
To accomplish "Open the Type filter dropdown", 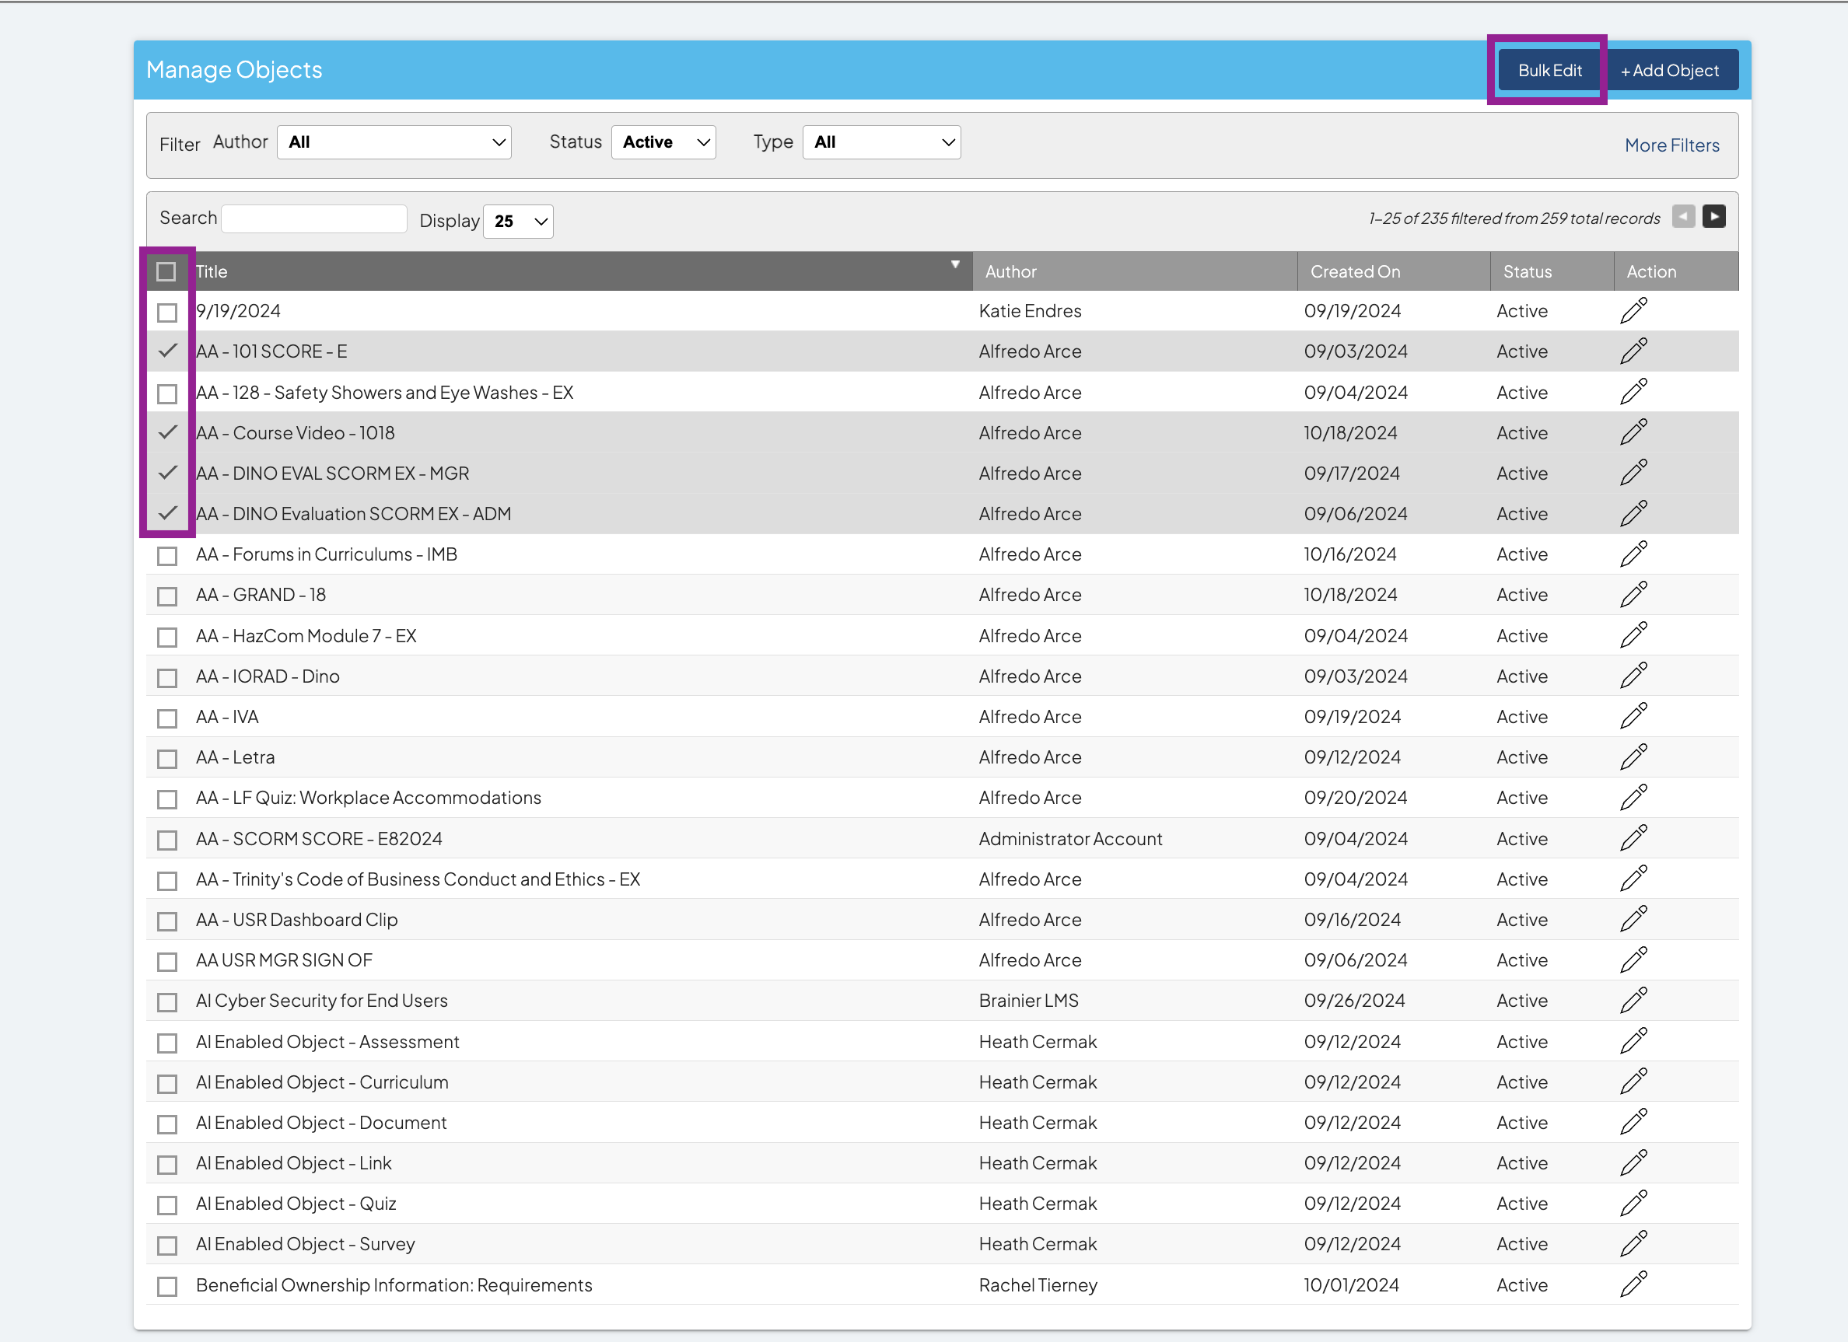I will click(x=882, y=142).
